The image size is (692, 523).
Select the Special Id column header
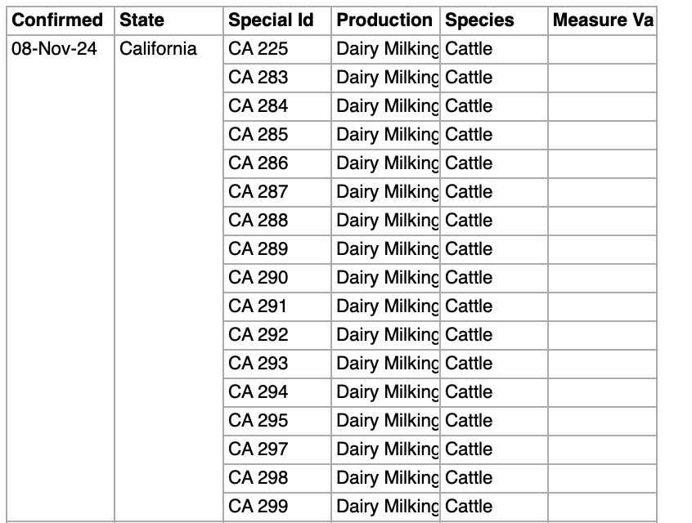pos(271,20)
